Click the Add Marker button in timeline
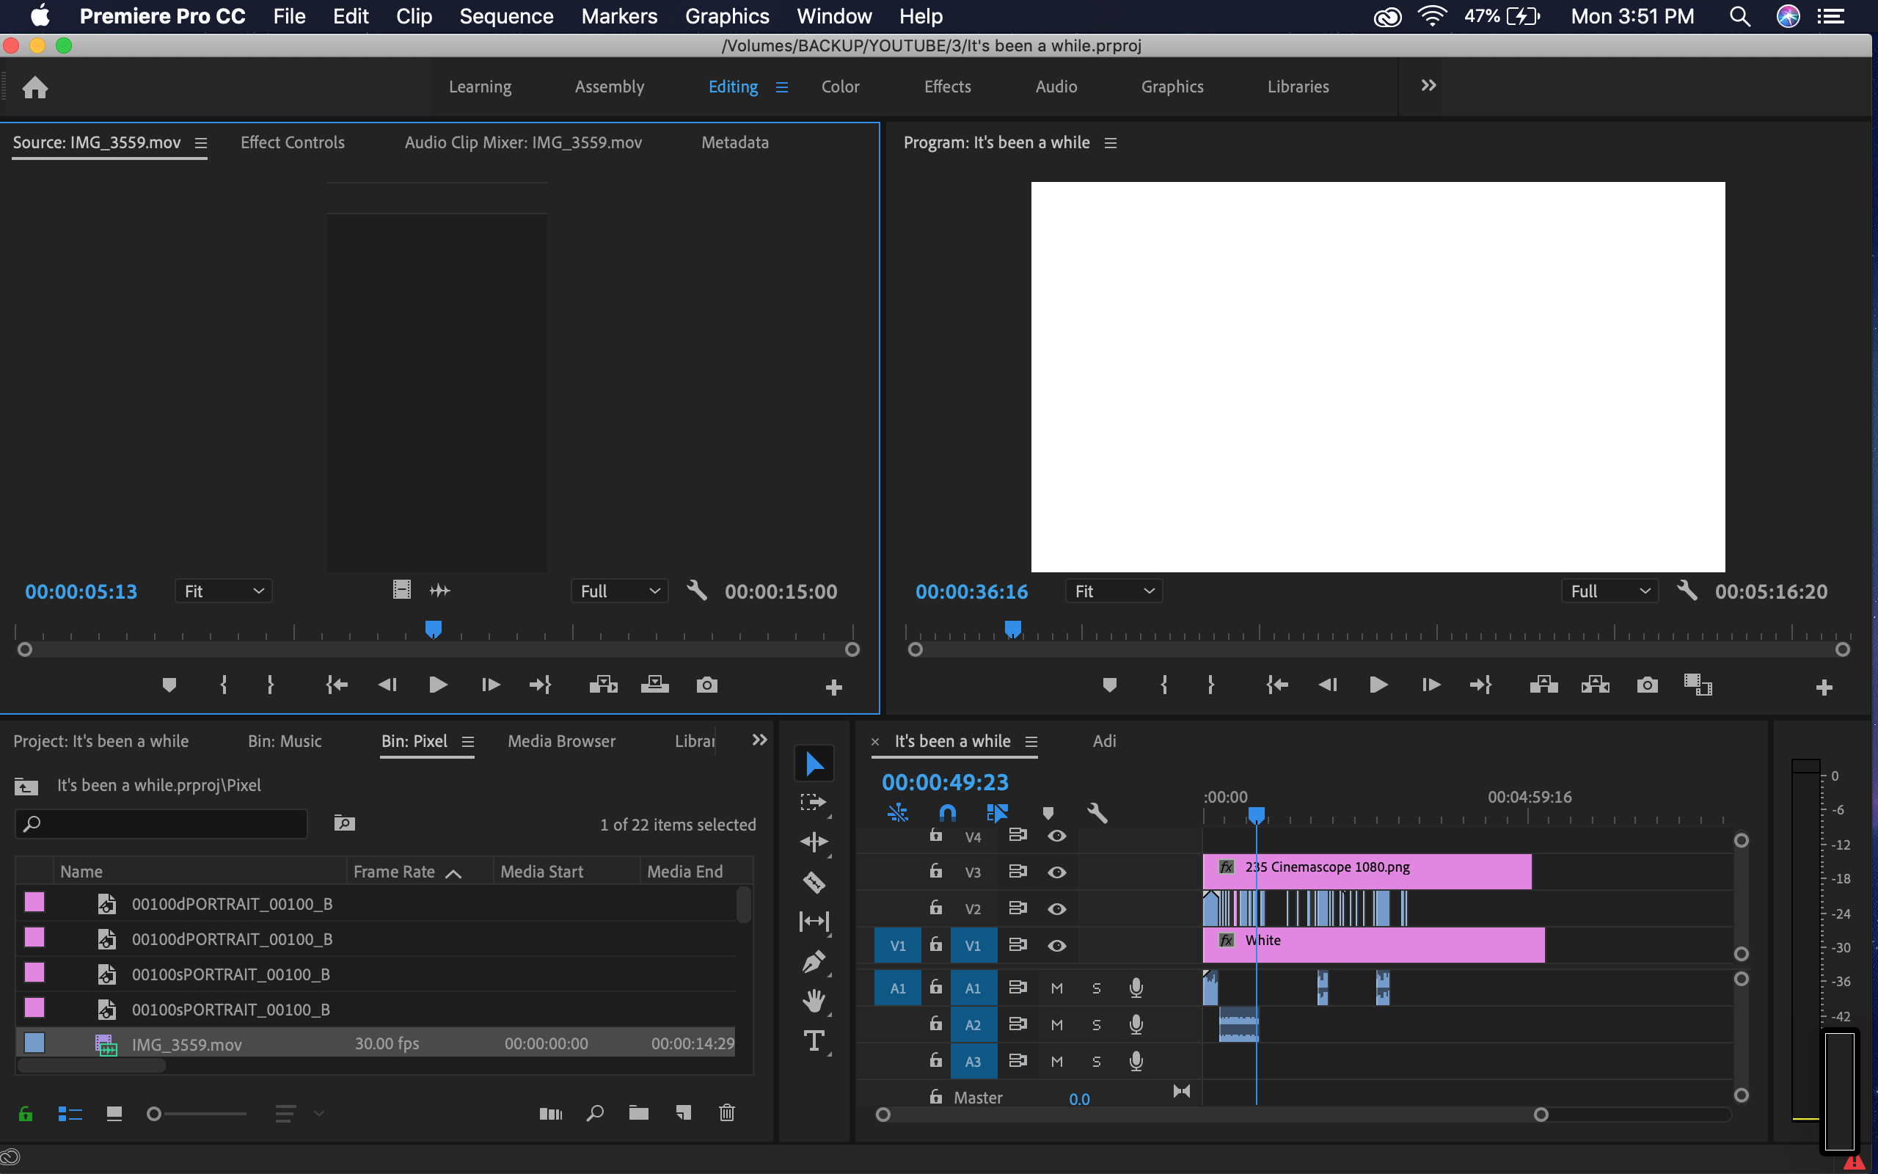This screenshot has width=1878, height=1174. (1048, 813)
